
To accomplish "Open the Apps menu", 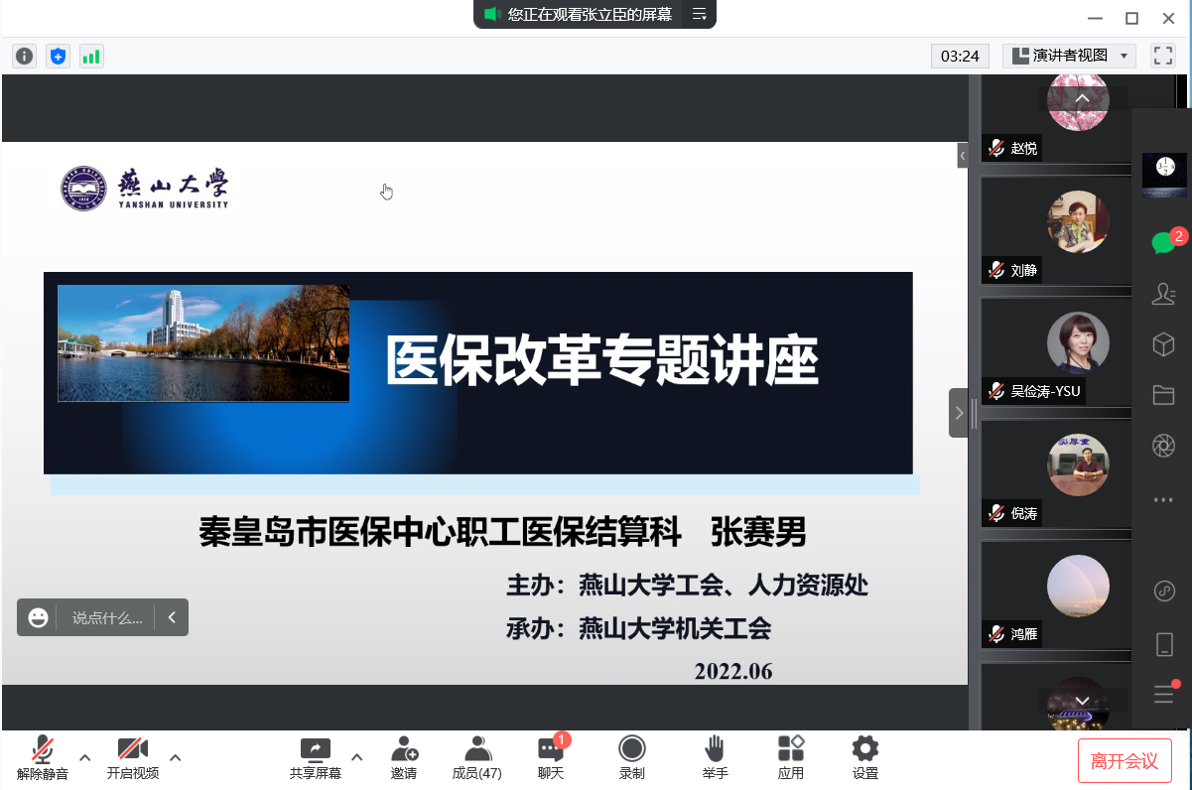I will [791, 757].
